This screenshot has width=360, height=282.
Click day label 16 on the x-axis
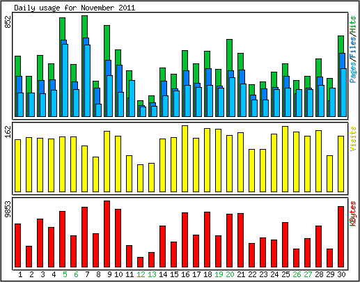point(185,274)
